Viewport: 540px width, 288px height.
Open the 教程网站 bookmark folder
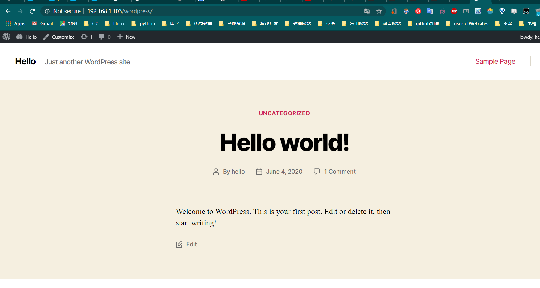(x=298, y=23)
